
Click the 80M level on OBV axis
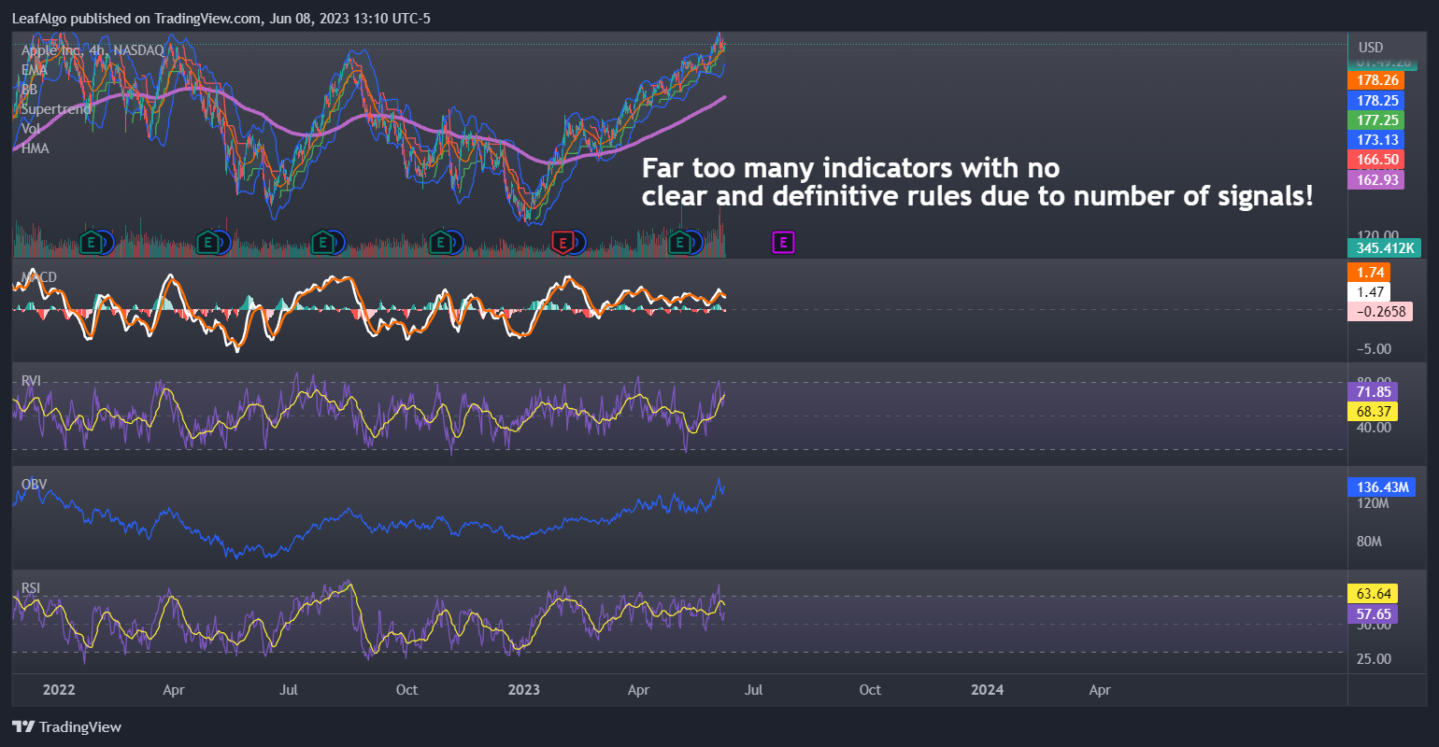click(x=1369, y=542)
